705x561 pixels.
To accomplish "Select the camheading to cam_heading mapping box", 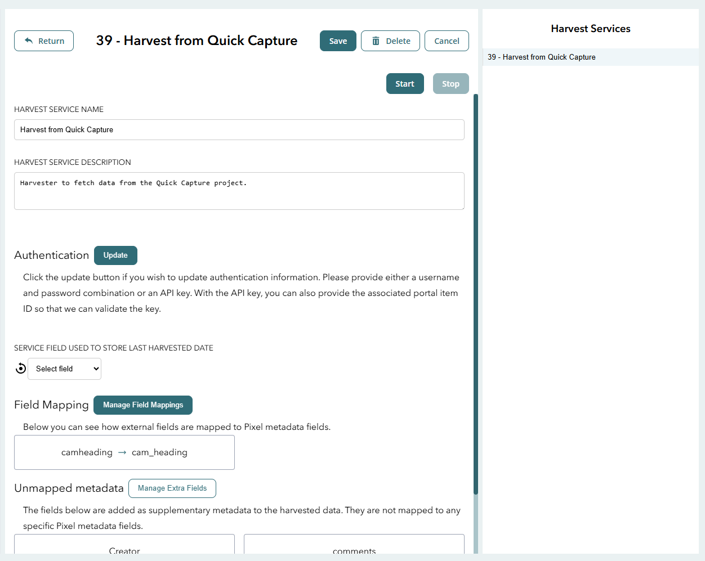I will point(124,452).
